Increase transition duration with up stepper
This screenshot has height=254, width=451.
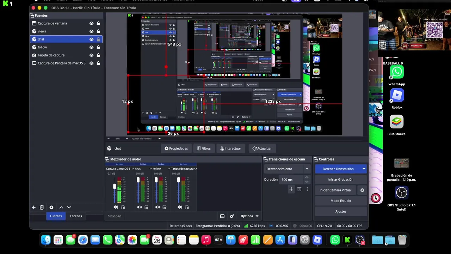point(307,177)
